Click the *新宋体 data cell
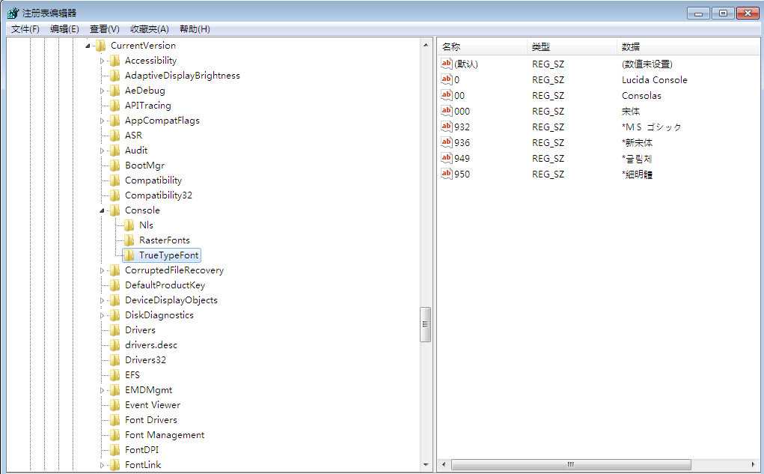 (x=638, y=143)
